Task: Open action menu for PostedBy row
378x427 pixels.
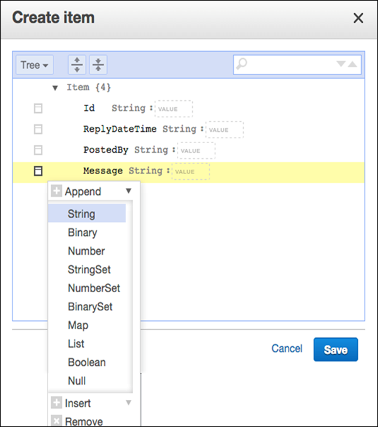Action: (x=38, y=150)
